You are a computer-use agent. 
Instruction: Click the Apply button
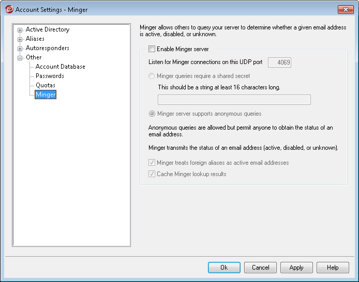[x=296, y=268]
